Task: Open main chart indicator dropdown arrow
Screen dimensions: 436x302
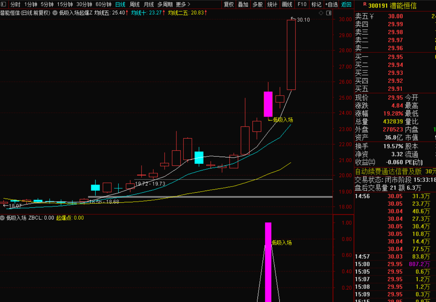Action: [x=55, y=13]
